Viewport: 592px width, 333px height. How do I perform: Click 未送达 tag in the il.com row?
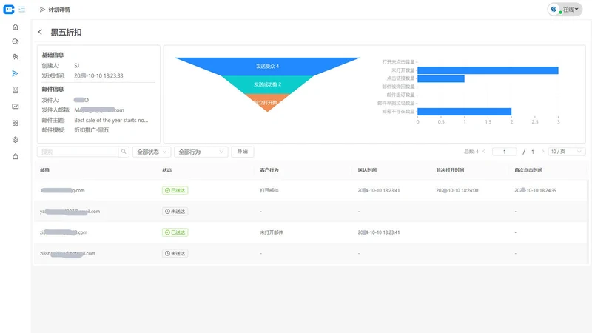point(175,212)
